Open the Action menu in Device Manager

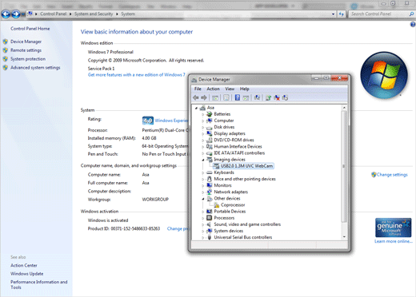click(213, 89)
